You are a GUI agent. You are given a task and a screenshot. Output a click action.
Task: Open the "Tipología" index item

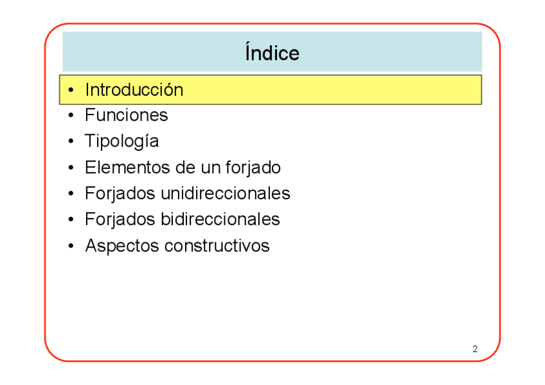(x=121, y=141)
